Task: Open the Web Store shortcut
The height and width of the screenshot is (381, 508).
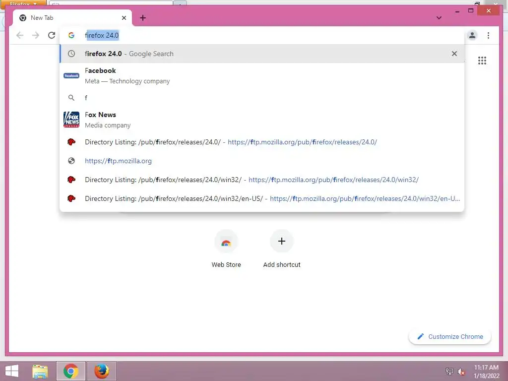Action: [x=226, y=249]
